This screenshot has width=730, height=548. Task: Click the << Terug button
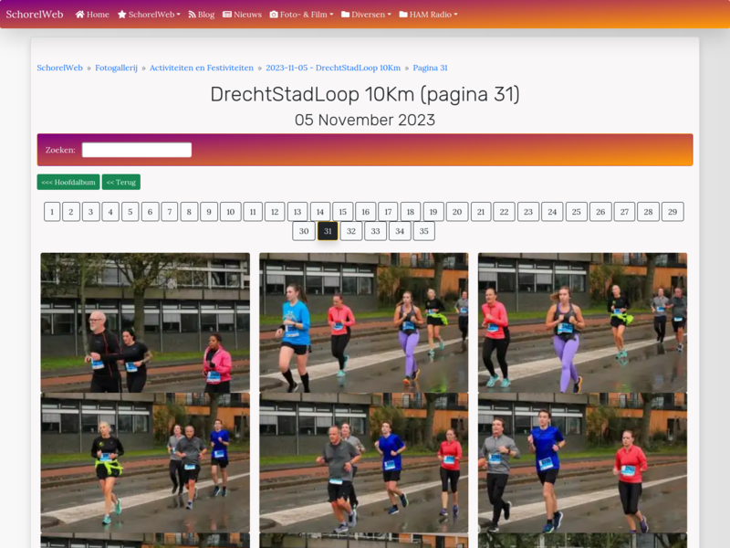point(121,182)
